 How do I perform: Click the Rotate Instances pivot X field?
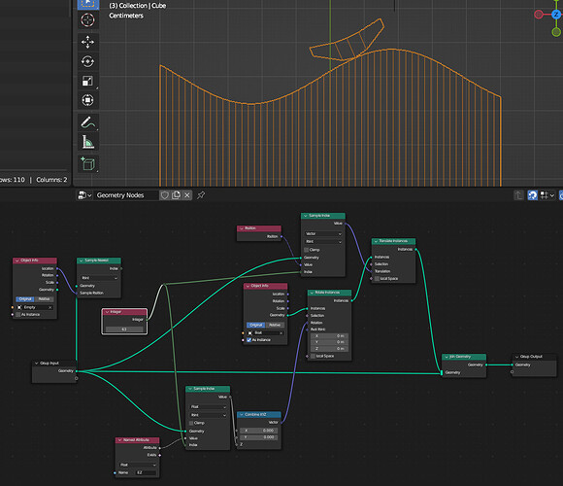329,335
